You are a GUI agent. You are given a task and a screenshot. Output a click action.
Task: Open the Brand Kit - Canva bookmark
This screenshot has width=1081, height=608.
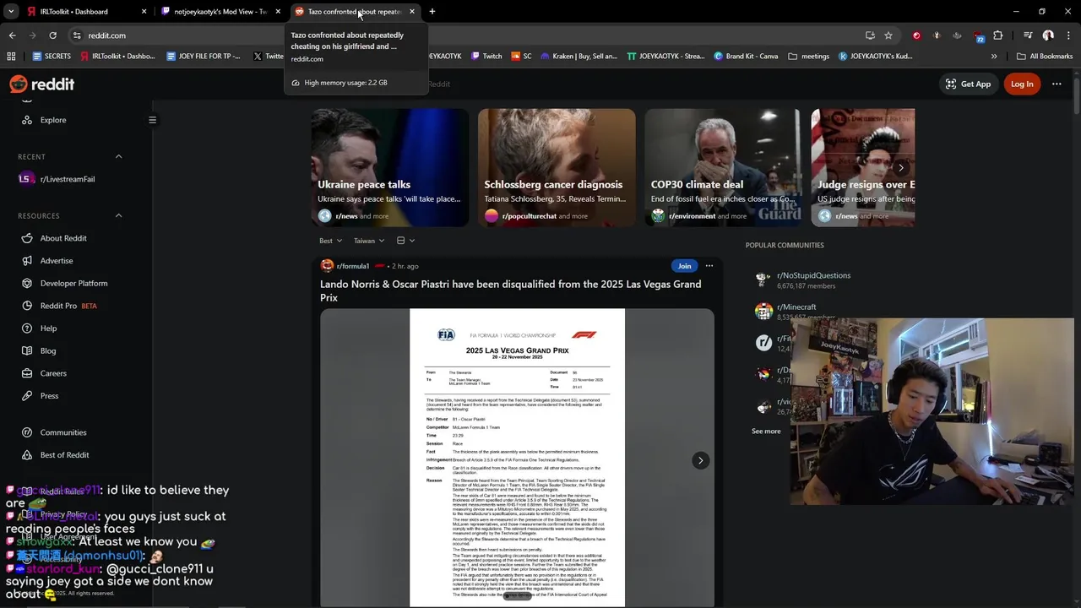coord(746,57)
